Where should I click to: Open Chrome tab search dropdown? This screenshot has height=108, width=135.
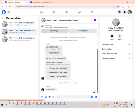click(2, 2)
